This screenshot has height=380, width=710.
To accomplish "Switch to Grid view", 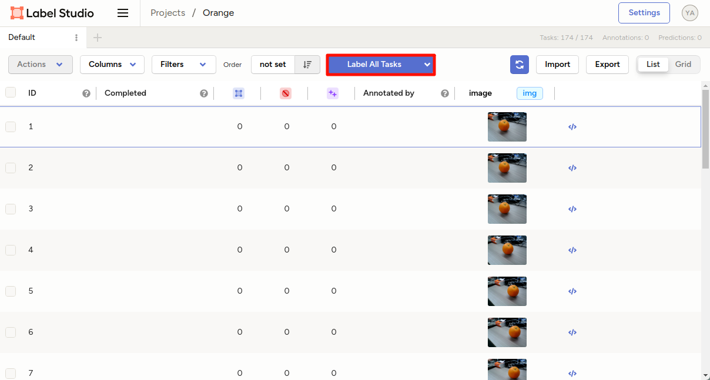I will pos(683,65).
